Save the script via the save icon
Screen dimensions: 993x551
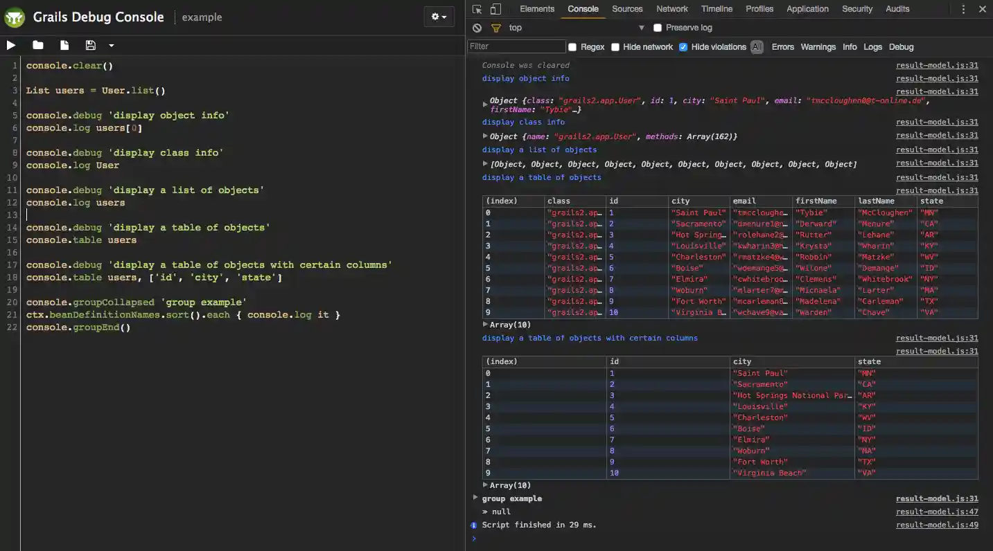90,45
